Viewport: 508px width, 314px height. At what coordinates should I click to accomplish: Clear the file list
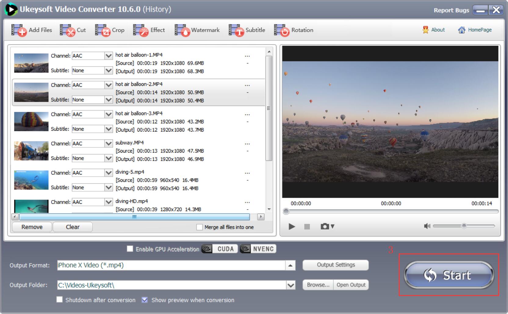click(x=72, y=227)
